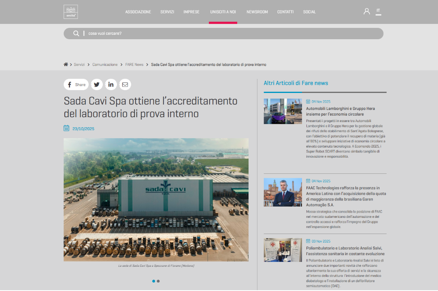Expand the Servizi navigation menu
This screenshot has height=291, width=438.
click(167, 12)
